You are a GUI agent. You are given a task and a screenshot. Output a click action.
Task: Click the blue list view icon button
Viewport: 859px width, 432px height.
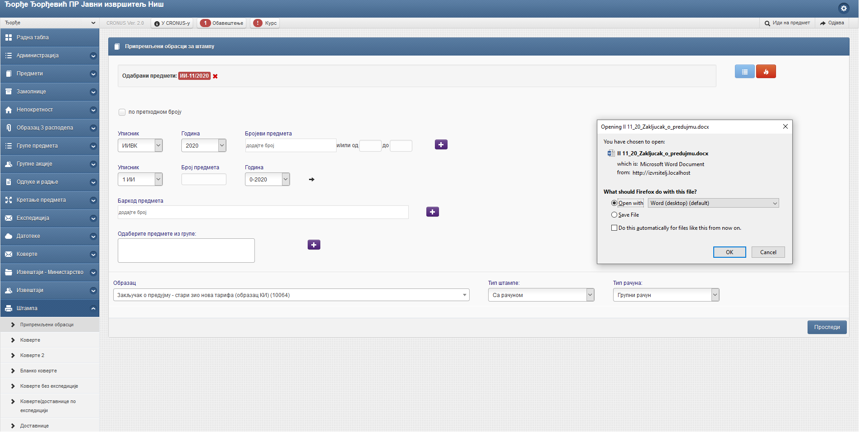coord(744,72)
